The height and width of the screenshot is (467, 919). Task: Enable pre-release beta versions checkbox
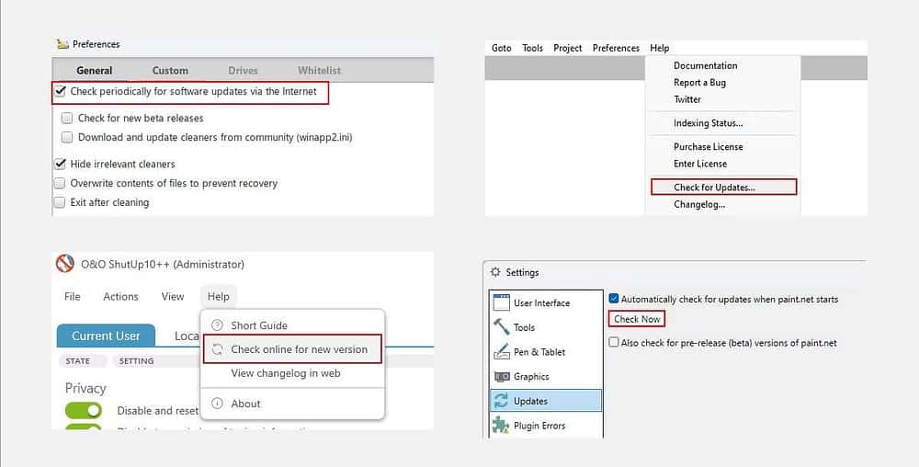(x=614, y=342)
